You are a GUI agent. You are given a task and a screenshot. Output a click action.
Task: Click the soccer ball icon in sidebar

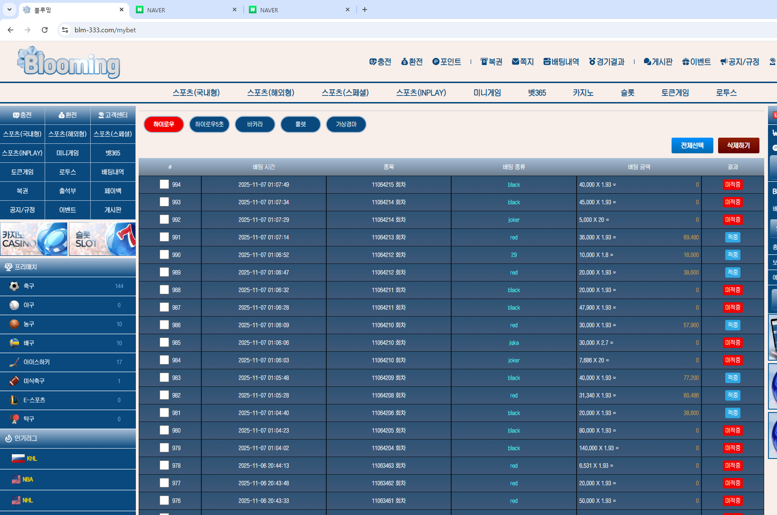pos(14,286)
